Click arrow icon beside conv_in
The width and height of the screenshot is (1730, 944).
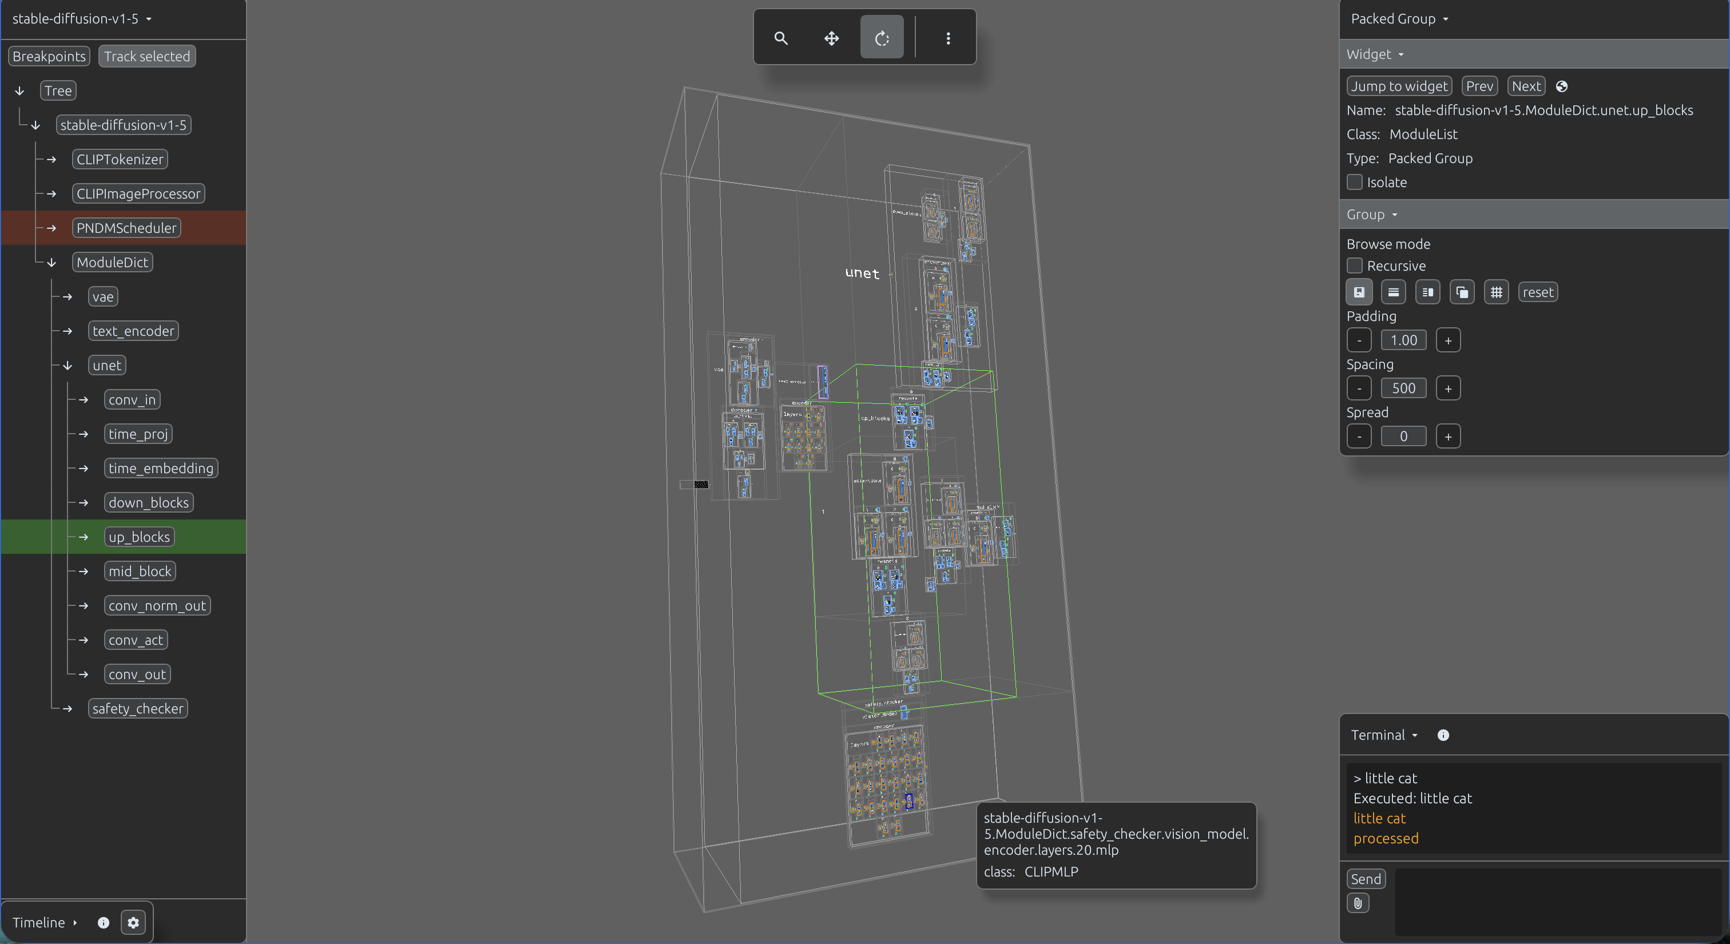point(84,400)
